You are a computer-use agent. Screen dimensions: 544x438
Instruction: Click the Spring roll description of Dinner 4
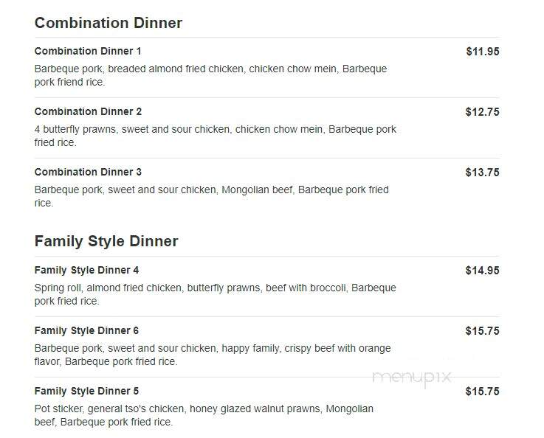(215, 294)
